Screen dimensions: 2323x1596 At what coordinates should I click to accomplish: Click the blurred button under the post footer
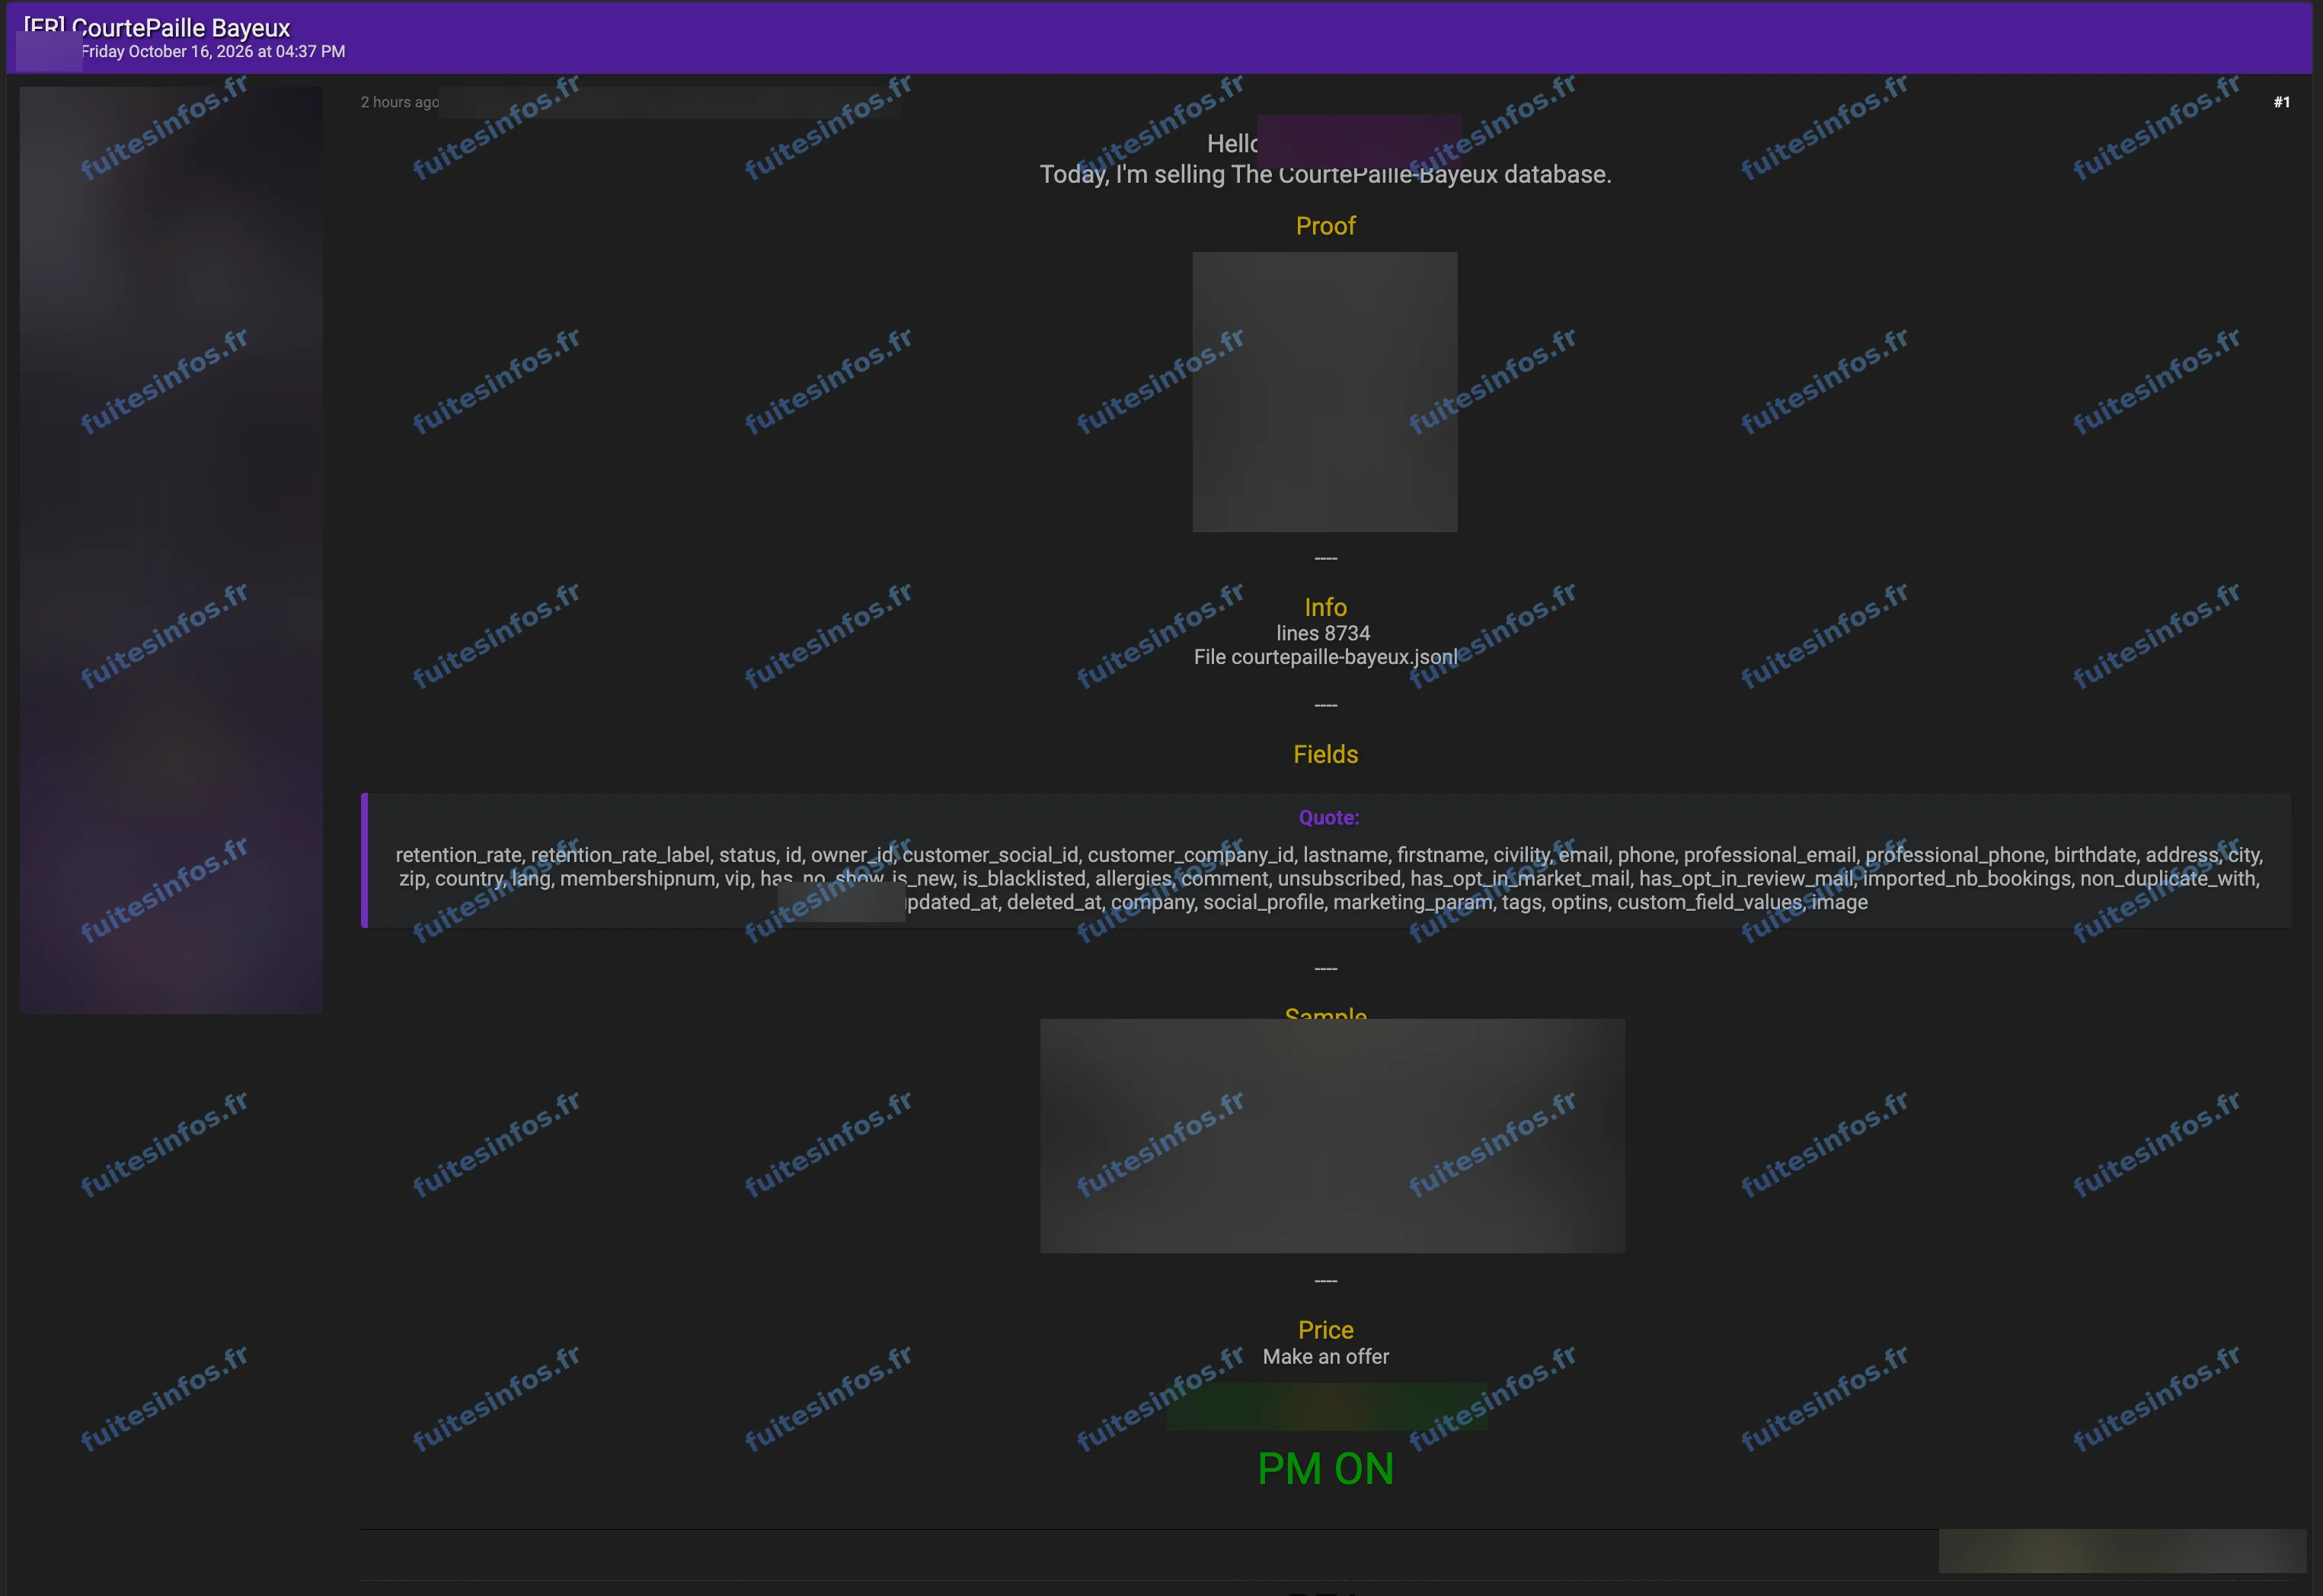click(2122, 1550)
